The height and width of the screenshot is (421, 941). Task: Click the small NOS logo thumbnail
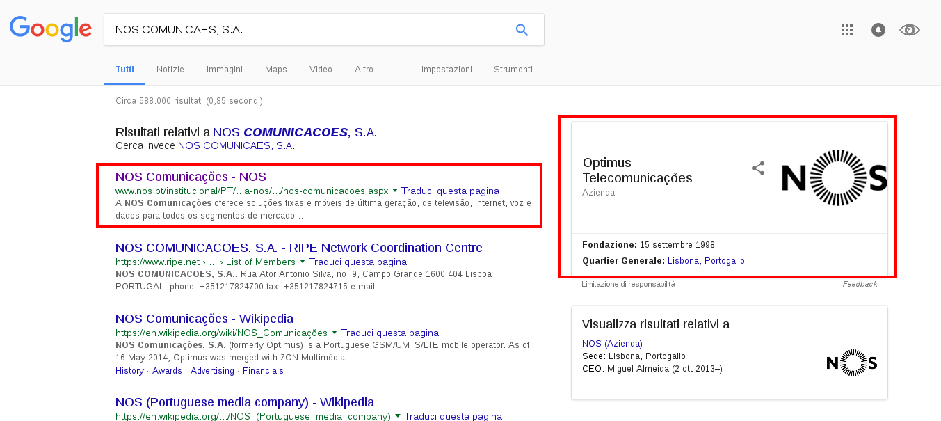tap(851, 363)
